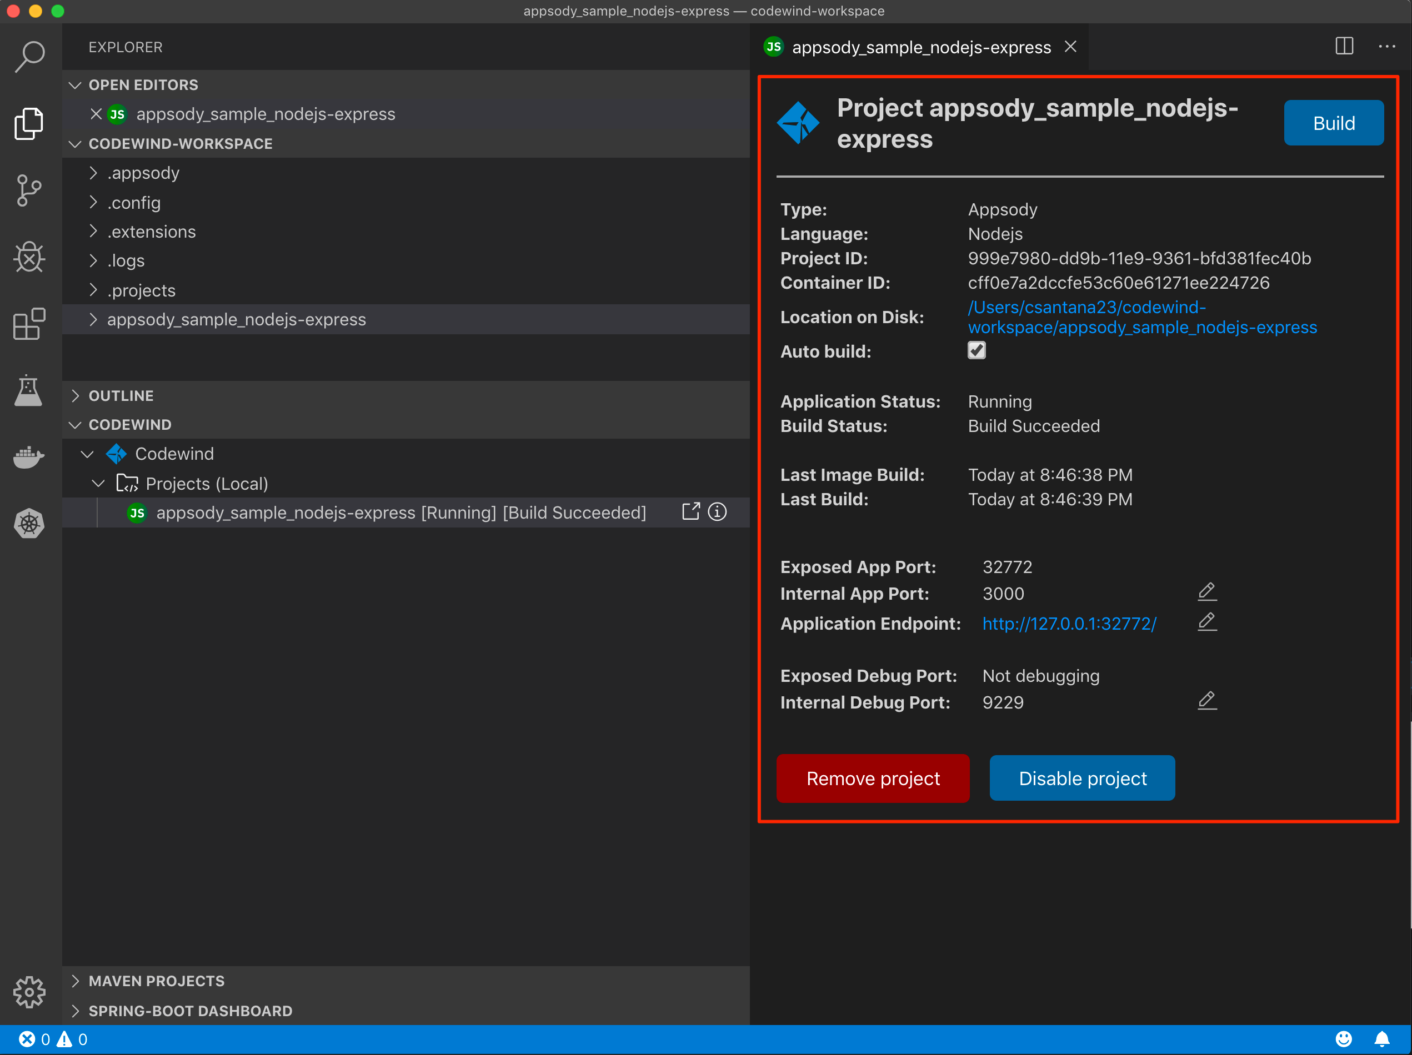This screenshot has height=1055, width=1412.
Task: Close appsody_sample_nodejs-express in Open Editors
Action: 96,114
